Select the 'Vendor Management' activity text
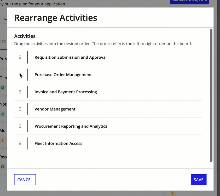The width and height of the screenshot is (220, 196). (x=55, y=109)
